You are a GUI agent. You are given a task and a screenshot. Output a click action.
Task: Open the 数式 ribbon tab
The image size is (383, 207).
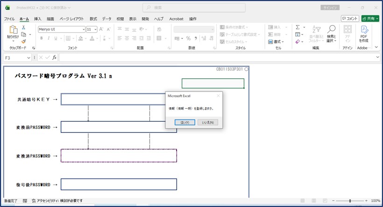[93, 19]
